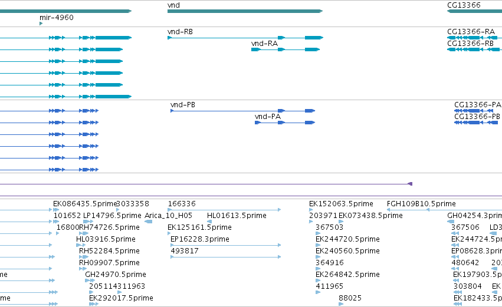Pick the CG13366-RA transcript label

(x=471, y=32)
